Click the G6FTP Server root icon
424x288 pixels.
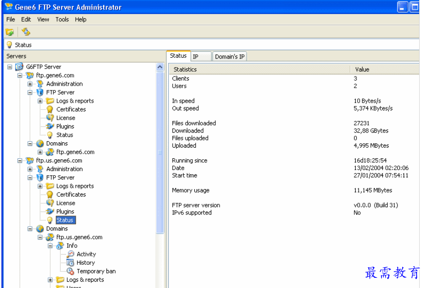(x=19, y=66)
